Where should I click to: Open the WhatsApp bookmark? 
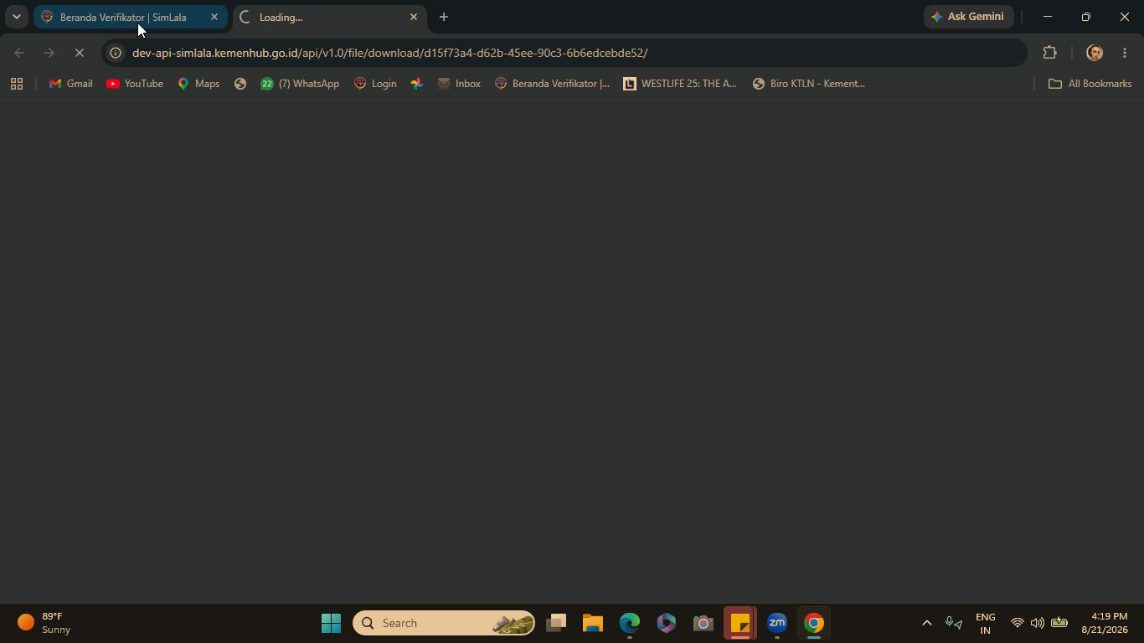300,84
